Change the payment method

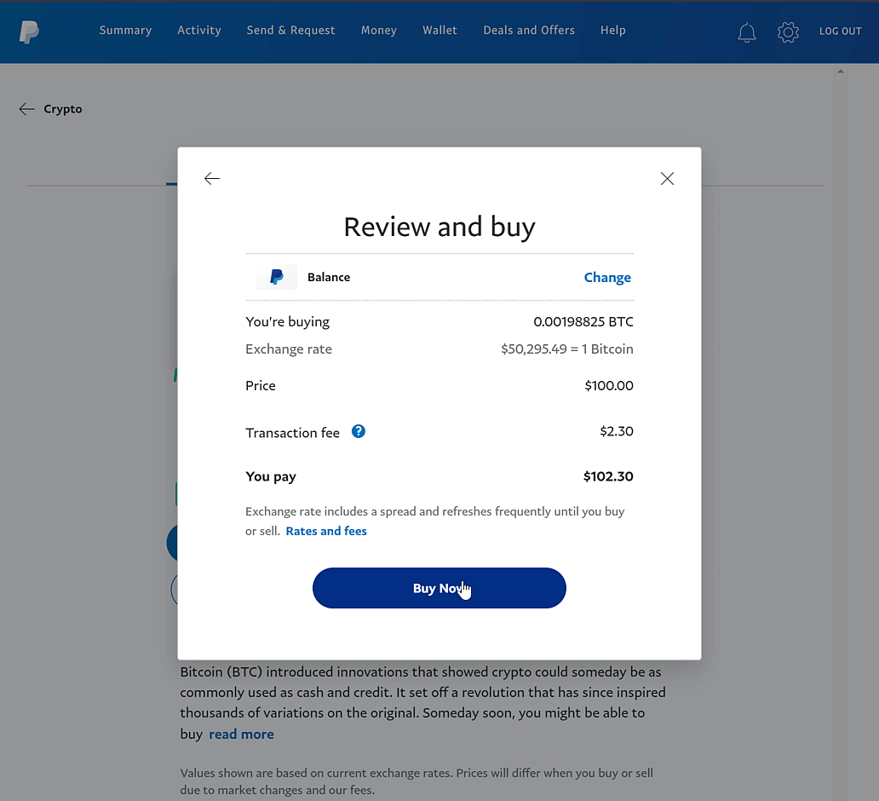(607, 277)
